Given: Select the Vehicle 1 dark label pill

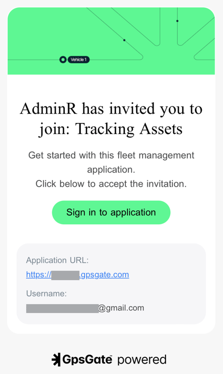Looking at the screenshot, I should (78, 59).
